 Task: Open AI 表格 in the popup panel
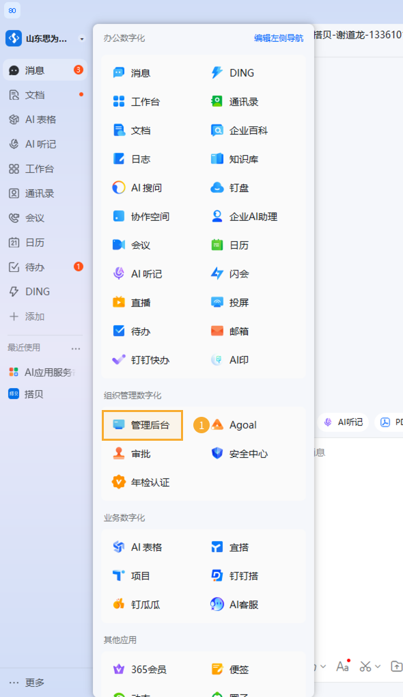(137, 547)
